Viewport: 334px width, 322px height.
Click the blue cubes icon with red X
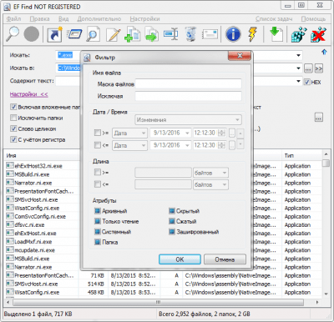318,34
